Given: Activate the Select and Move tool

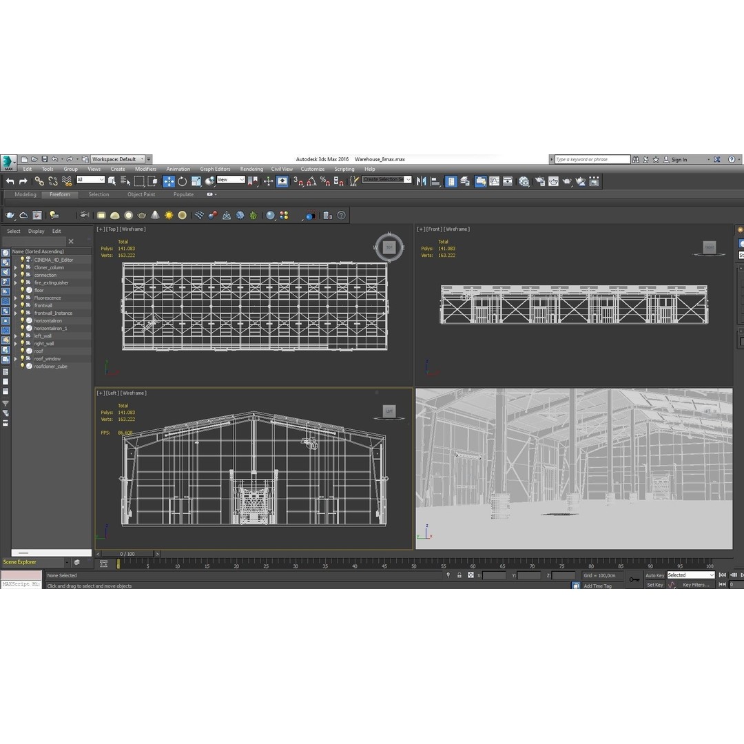Looking at the screenshot, I should [x=169, y=181].
